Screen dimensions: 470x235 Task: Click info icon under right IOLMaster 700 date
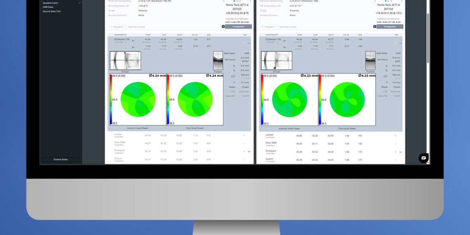277,42
